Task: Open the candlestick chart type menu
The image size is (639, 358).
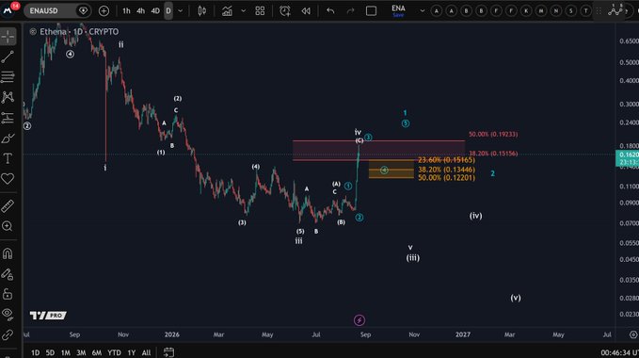Action: [201, 11]
